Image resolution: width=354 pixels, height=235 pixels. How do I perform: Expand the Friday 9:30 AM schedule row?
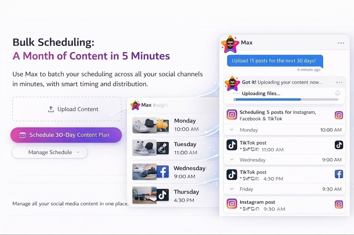coord(232,189)
